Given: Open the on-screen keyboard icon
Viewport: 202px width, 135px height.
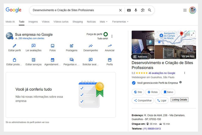Looking at the screenshot, I should click(x=129, y=10).
